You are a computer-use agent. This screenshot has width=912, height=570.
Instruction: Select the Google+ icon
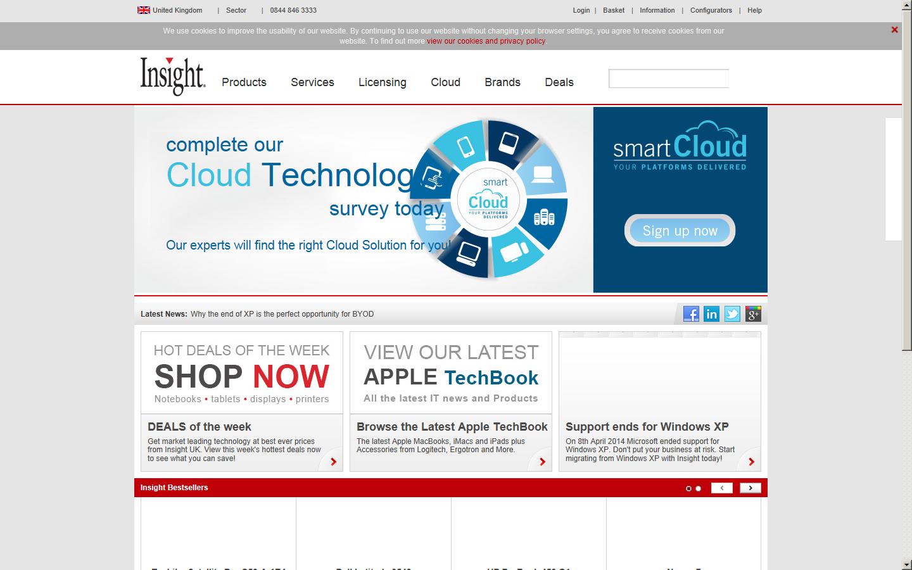[753, 313]
